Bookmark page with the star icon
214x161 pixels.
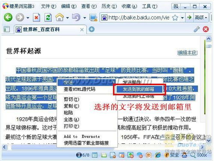click(175, 18)
